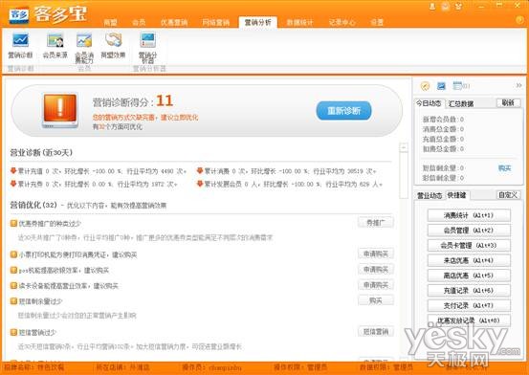Click 申请购买 for 小票打印机
Image resolution: width=529 pixels, height=375 pixels.
[376, 254]
